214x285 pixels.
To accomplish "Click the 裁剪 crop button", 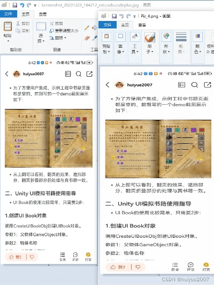I will click(56, 24).
